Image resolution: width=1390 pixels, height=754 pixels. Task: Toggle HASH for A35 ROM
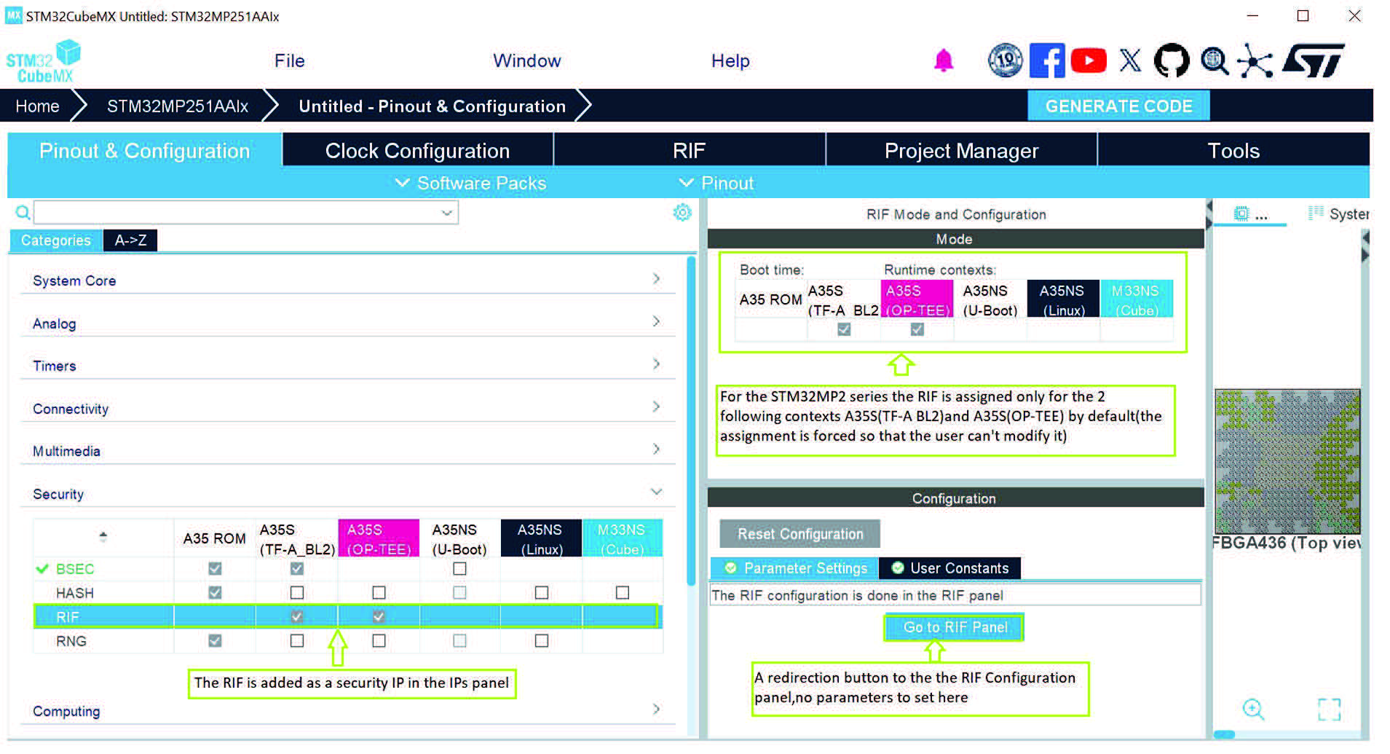click(215, 592)
